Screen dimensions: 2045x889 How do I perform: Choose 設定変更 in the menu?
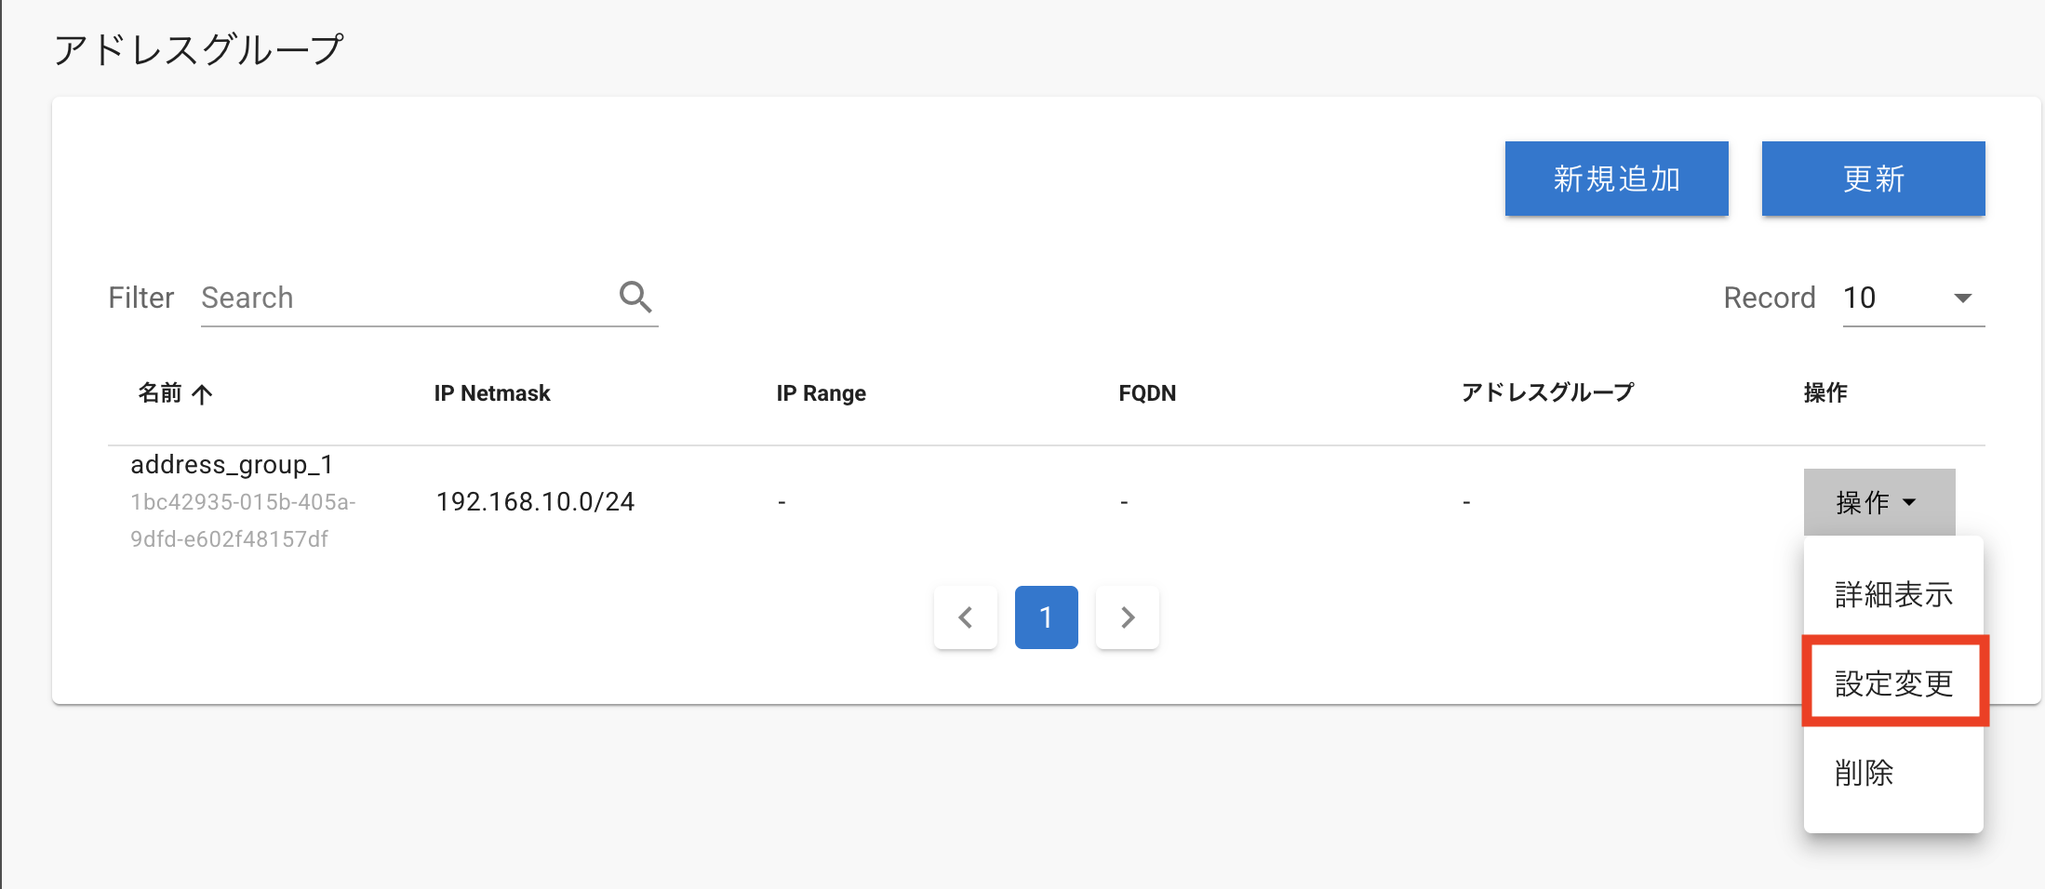1893,683
